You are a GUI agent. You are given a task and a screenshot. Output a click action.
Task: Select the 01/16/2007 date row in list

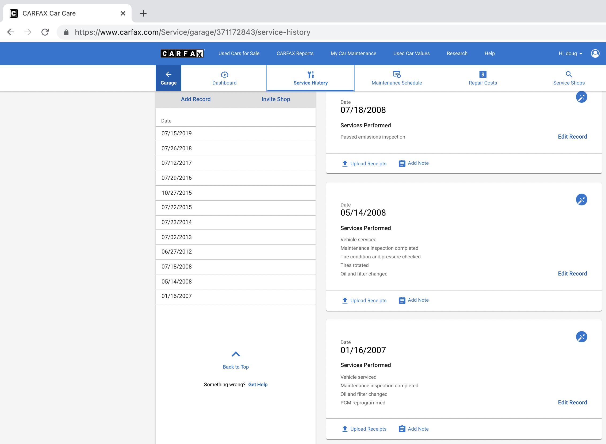point(235,296)
